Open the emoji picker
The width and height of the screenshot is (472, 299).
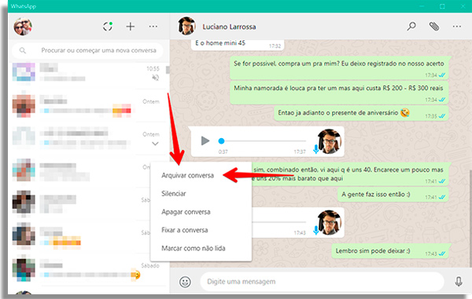(185, 282)
